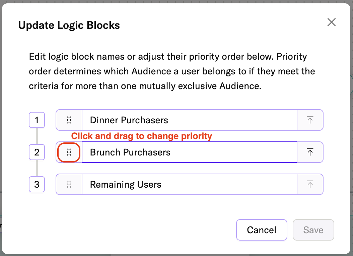Click the drag handle for Remaining Users
The height and width of the screenshot is (256, 353).
click(69, 184)
